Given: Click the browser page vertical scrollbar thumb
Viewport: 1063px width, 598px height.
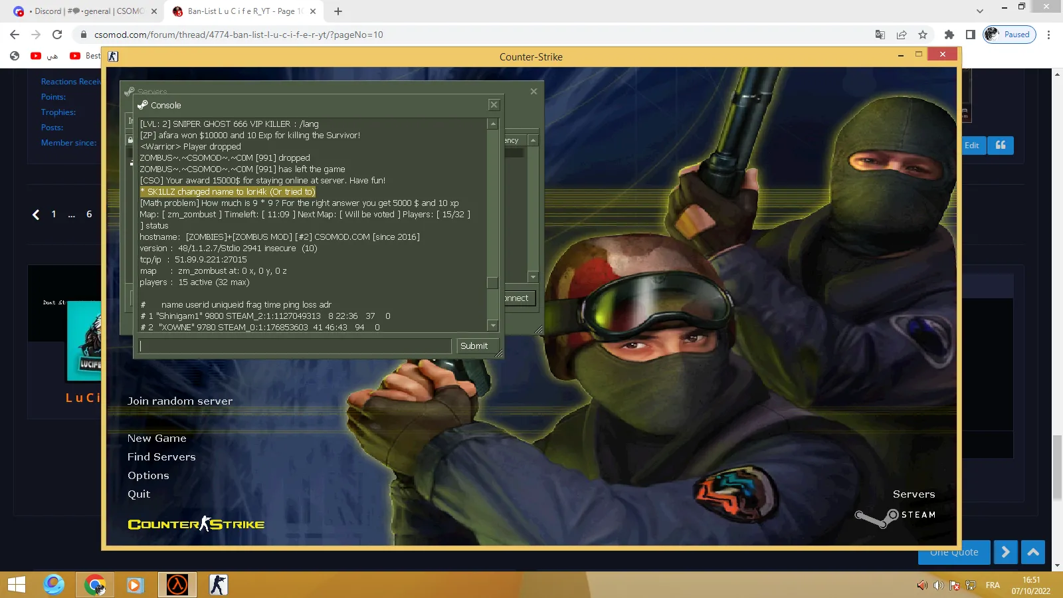Looking at the screenshot, I should [x=1057, y=467].
